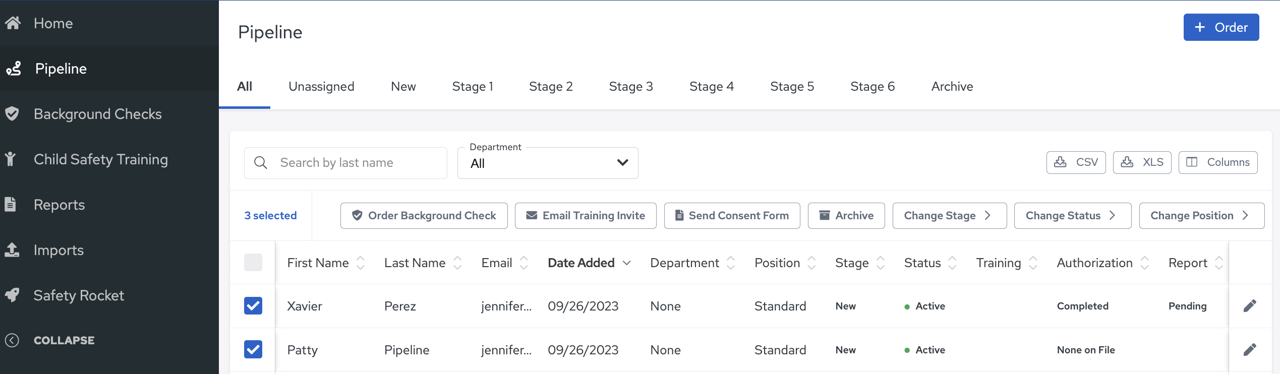
Task: Sort by Report column arrows
Action: (x=1219, y=263)
